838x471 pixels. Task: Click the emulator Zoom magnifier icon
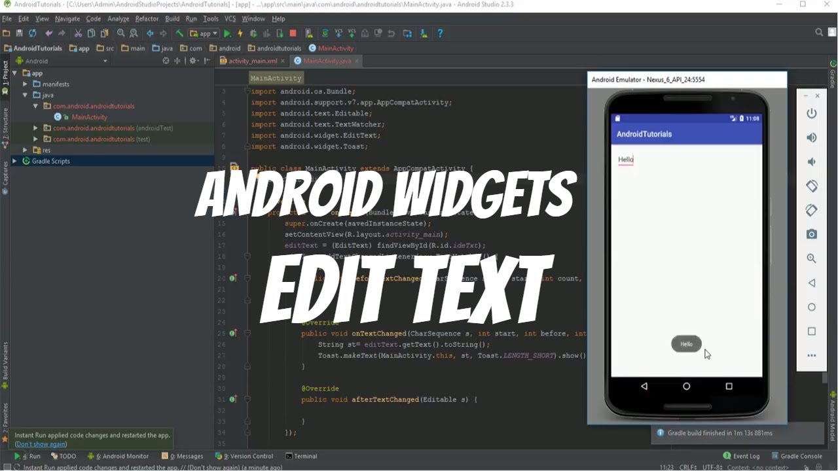pos(812,258)
